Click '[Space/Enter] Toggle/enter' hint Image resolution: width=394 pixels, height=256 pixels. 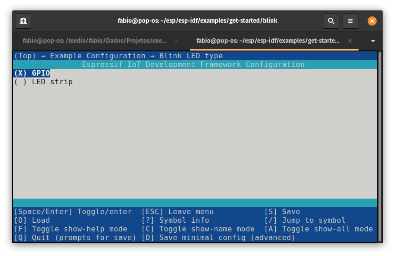(73, 212)
